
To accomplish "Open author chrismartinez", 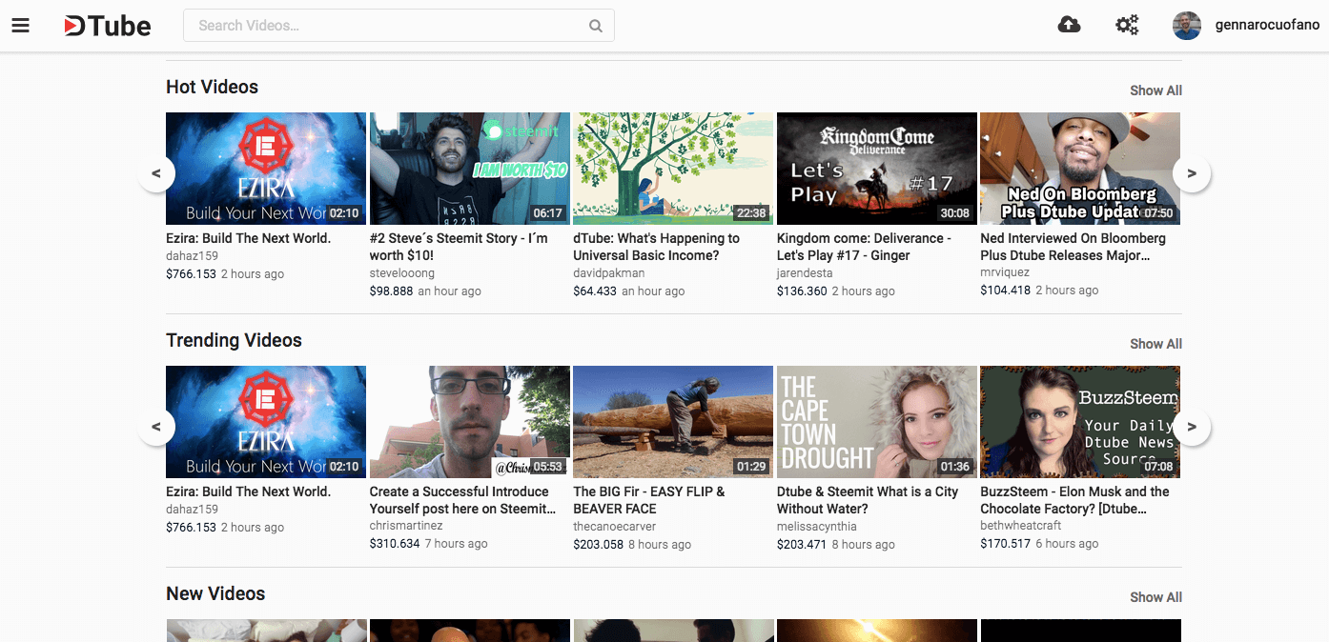I will pyautogui.click(x=406, y=526).
